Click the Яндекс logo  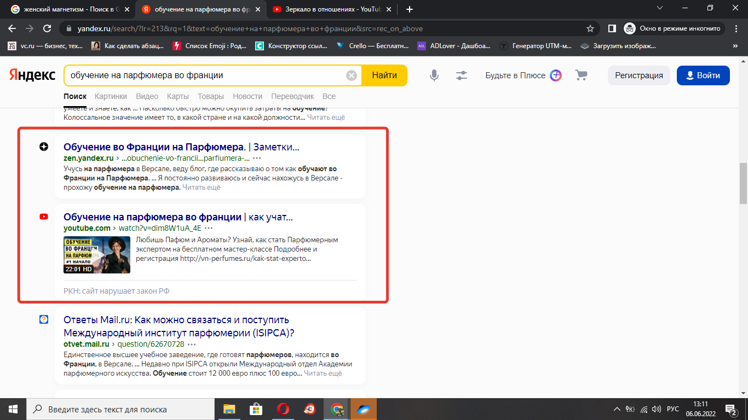pos(32,75)
